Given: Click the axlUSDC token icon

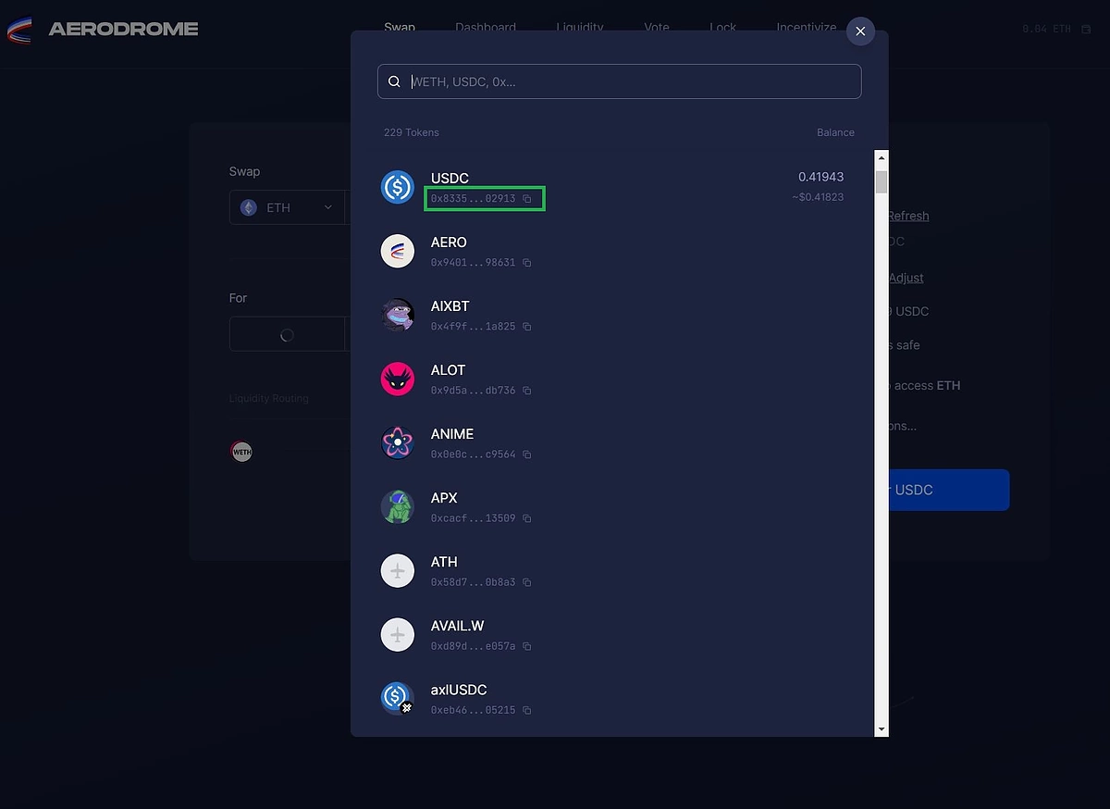Looking at the screenshot, I should click(398, 698).
